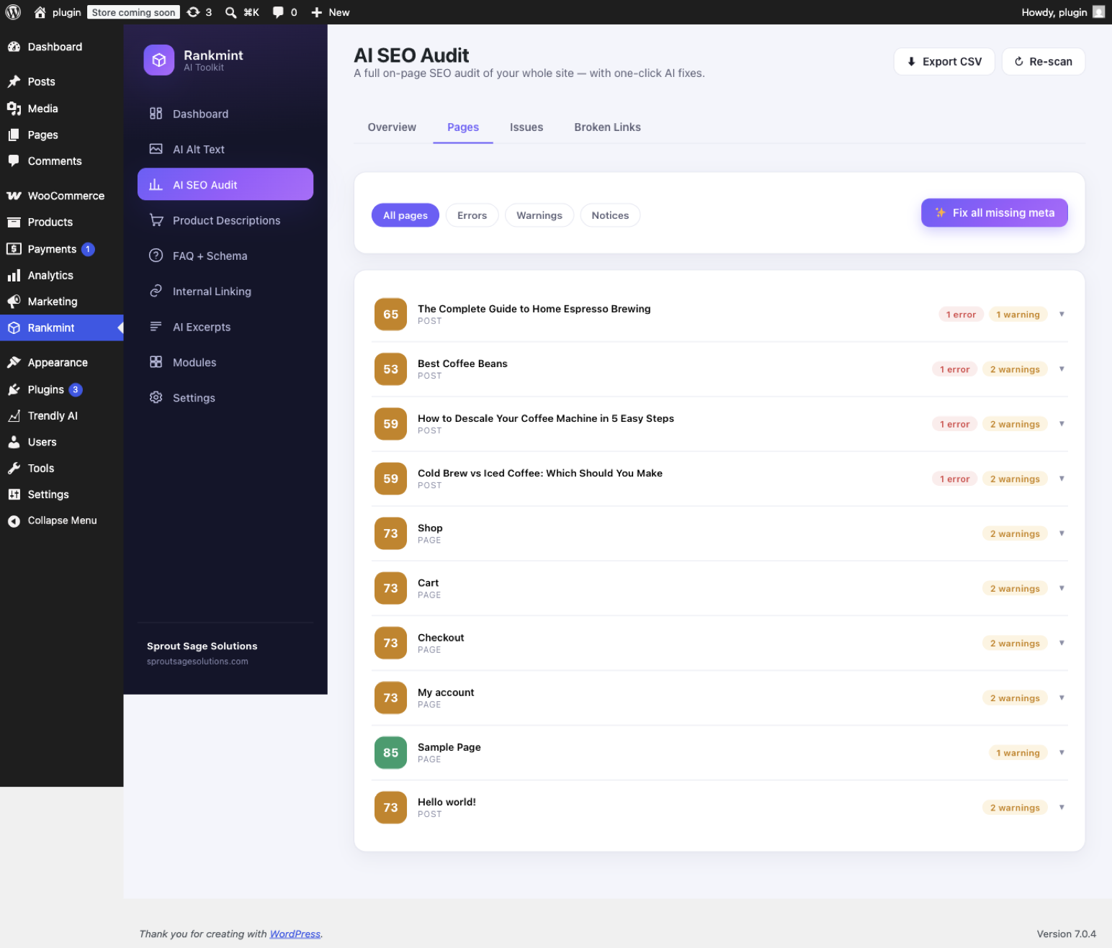This screenshot has width=1112, height=948.
Task: Open the search magnifier icon
Action: 230,12
